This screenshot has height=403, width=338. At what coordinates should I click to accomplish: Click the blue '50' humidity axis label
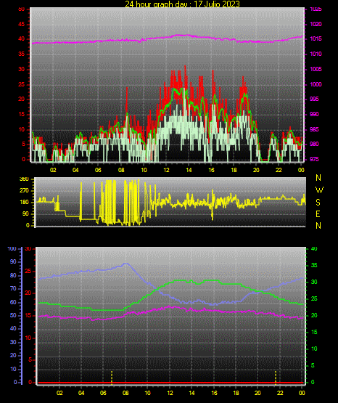point(13,315)
